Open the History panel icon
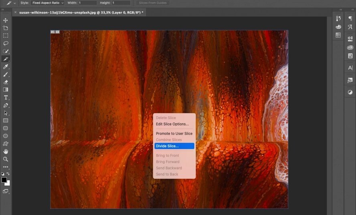 [338, 18]
